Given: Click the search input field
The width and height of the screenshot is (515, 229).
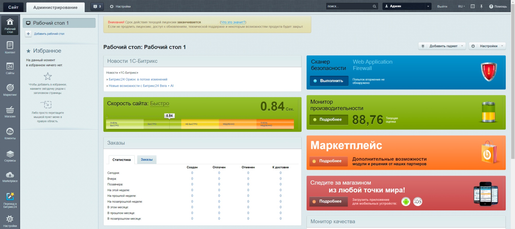Looking at the screenshot, I should pos(349,6).
